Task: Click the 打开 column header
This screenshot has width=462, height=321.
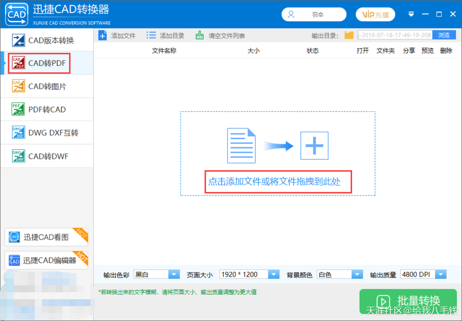Action: 363,51
